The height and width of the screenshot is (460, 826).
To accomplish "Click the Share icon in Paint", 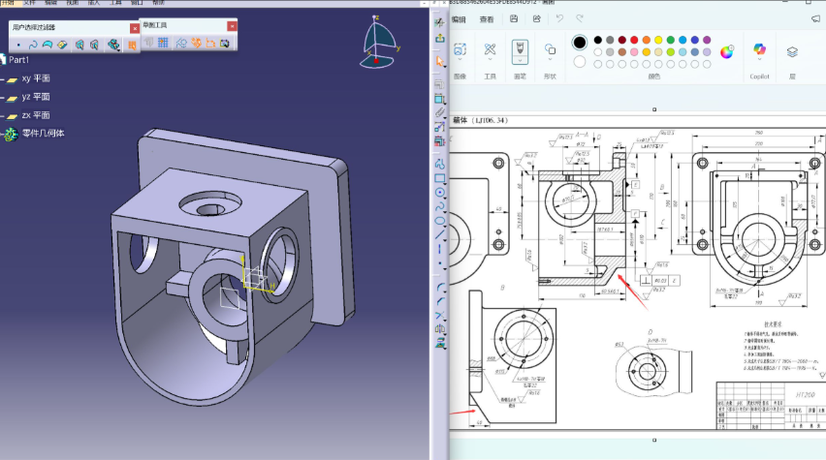I will 537,19.
